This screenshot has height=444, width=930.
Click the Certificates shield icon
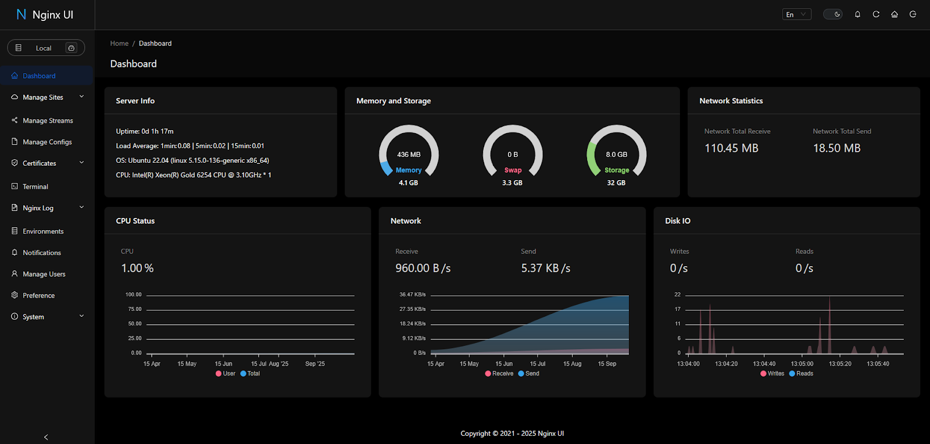(x=15, y=163)
